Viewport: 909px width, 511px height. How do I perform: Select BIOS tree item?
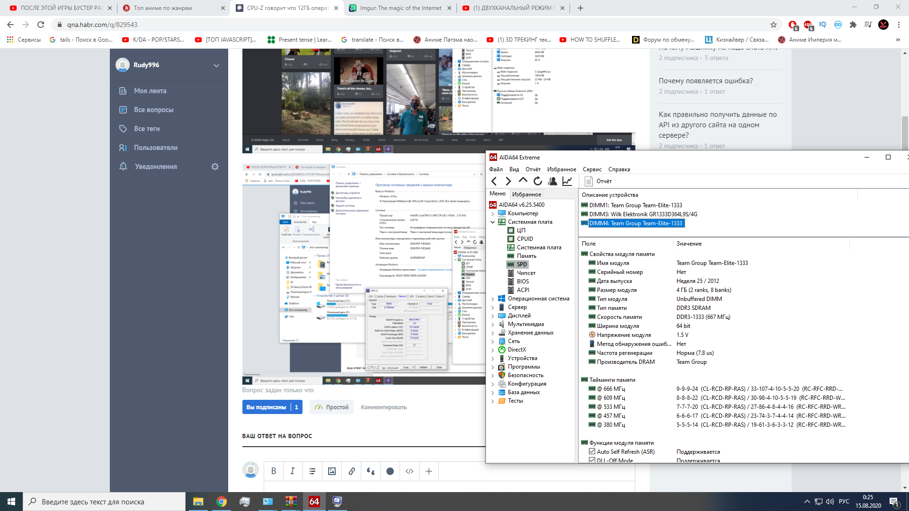tap(523, 282)
